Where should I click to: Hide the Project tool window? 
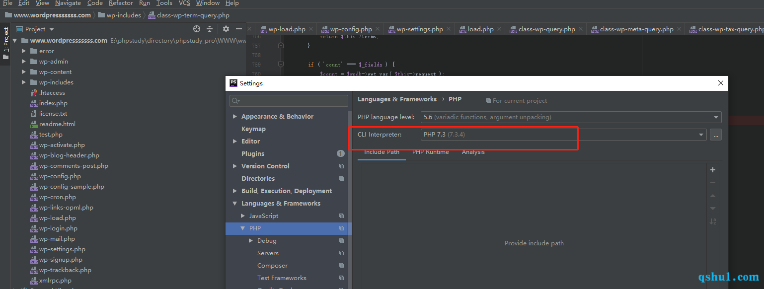coord(239,29)
